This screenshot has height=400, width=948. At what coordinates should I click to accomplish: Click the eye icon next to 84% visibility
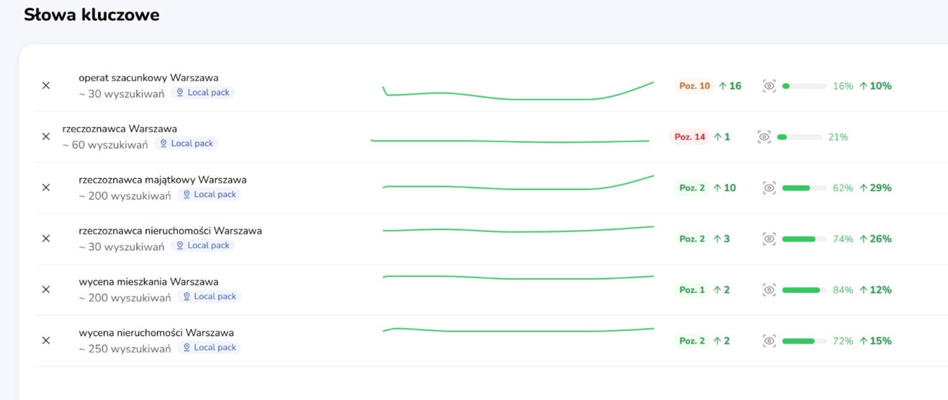pyautogui.click(x=769, y=290)
